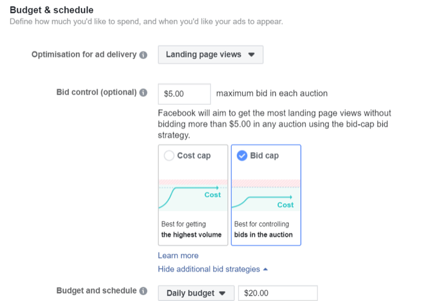Collapse using Hide additional bid strategies

(209, 269)
